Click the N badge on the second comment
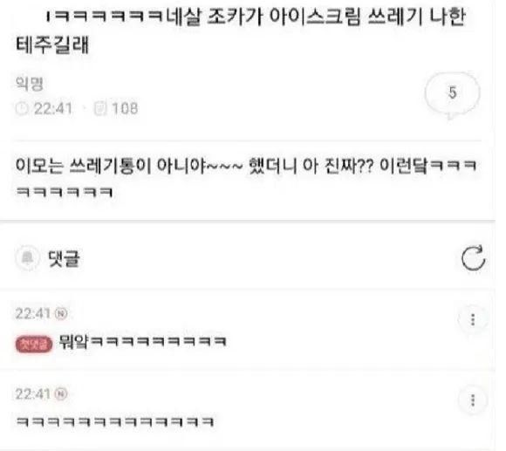The width and height of the screenshot is (506, 451). (x=61, y=394)
